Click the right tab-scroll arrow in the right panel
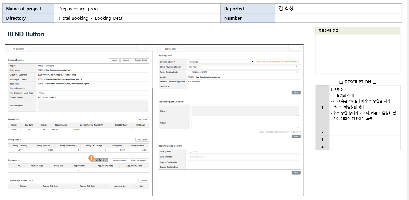 (297, 49)
